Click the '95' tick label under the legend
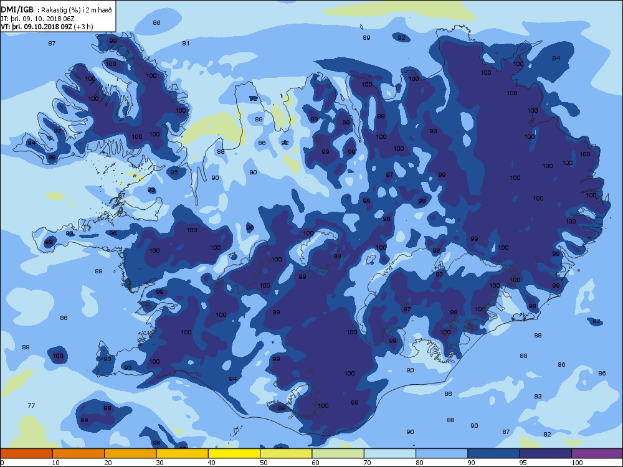This screenshot has height=467, width=623. pos(523,463)
